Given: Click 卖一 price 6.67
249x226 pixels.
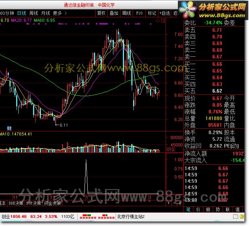Looking at the screenshot, I should click(x=217, y=57).
